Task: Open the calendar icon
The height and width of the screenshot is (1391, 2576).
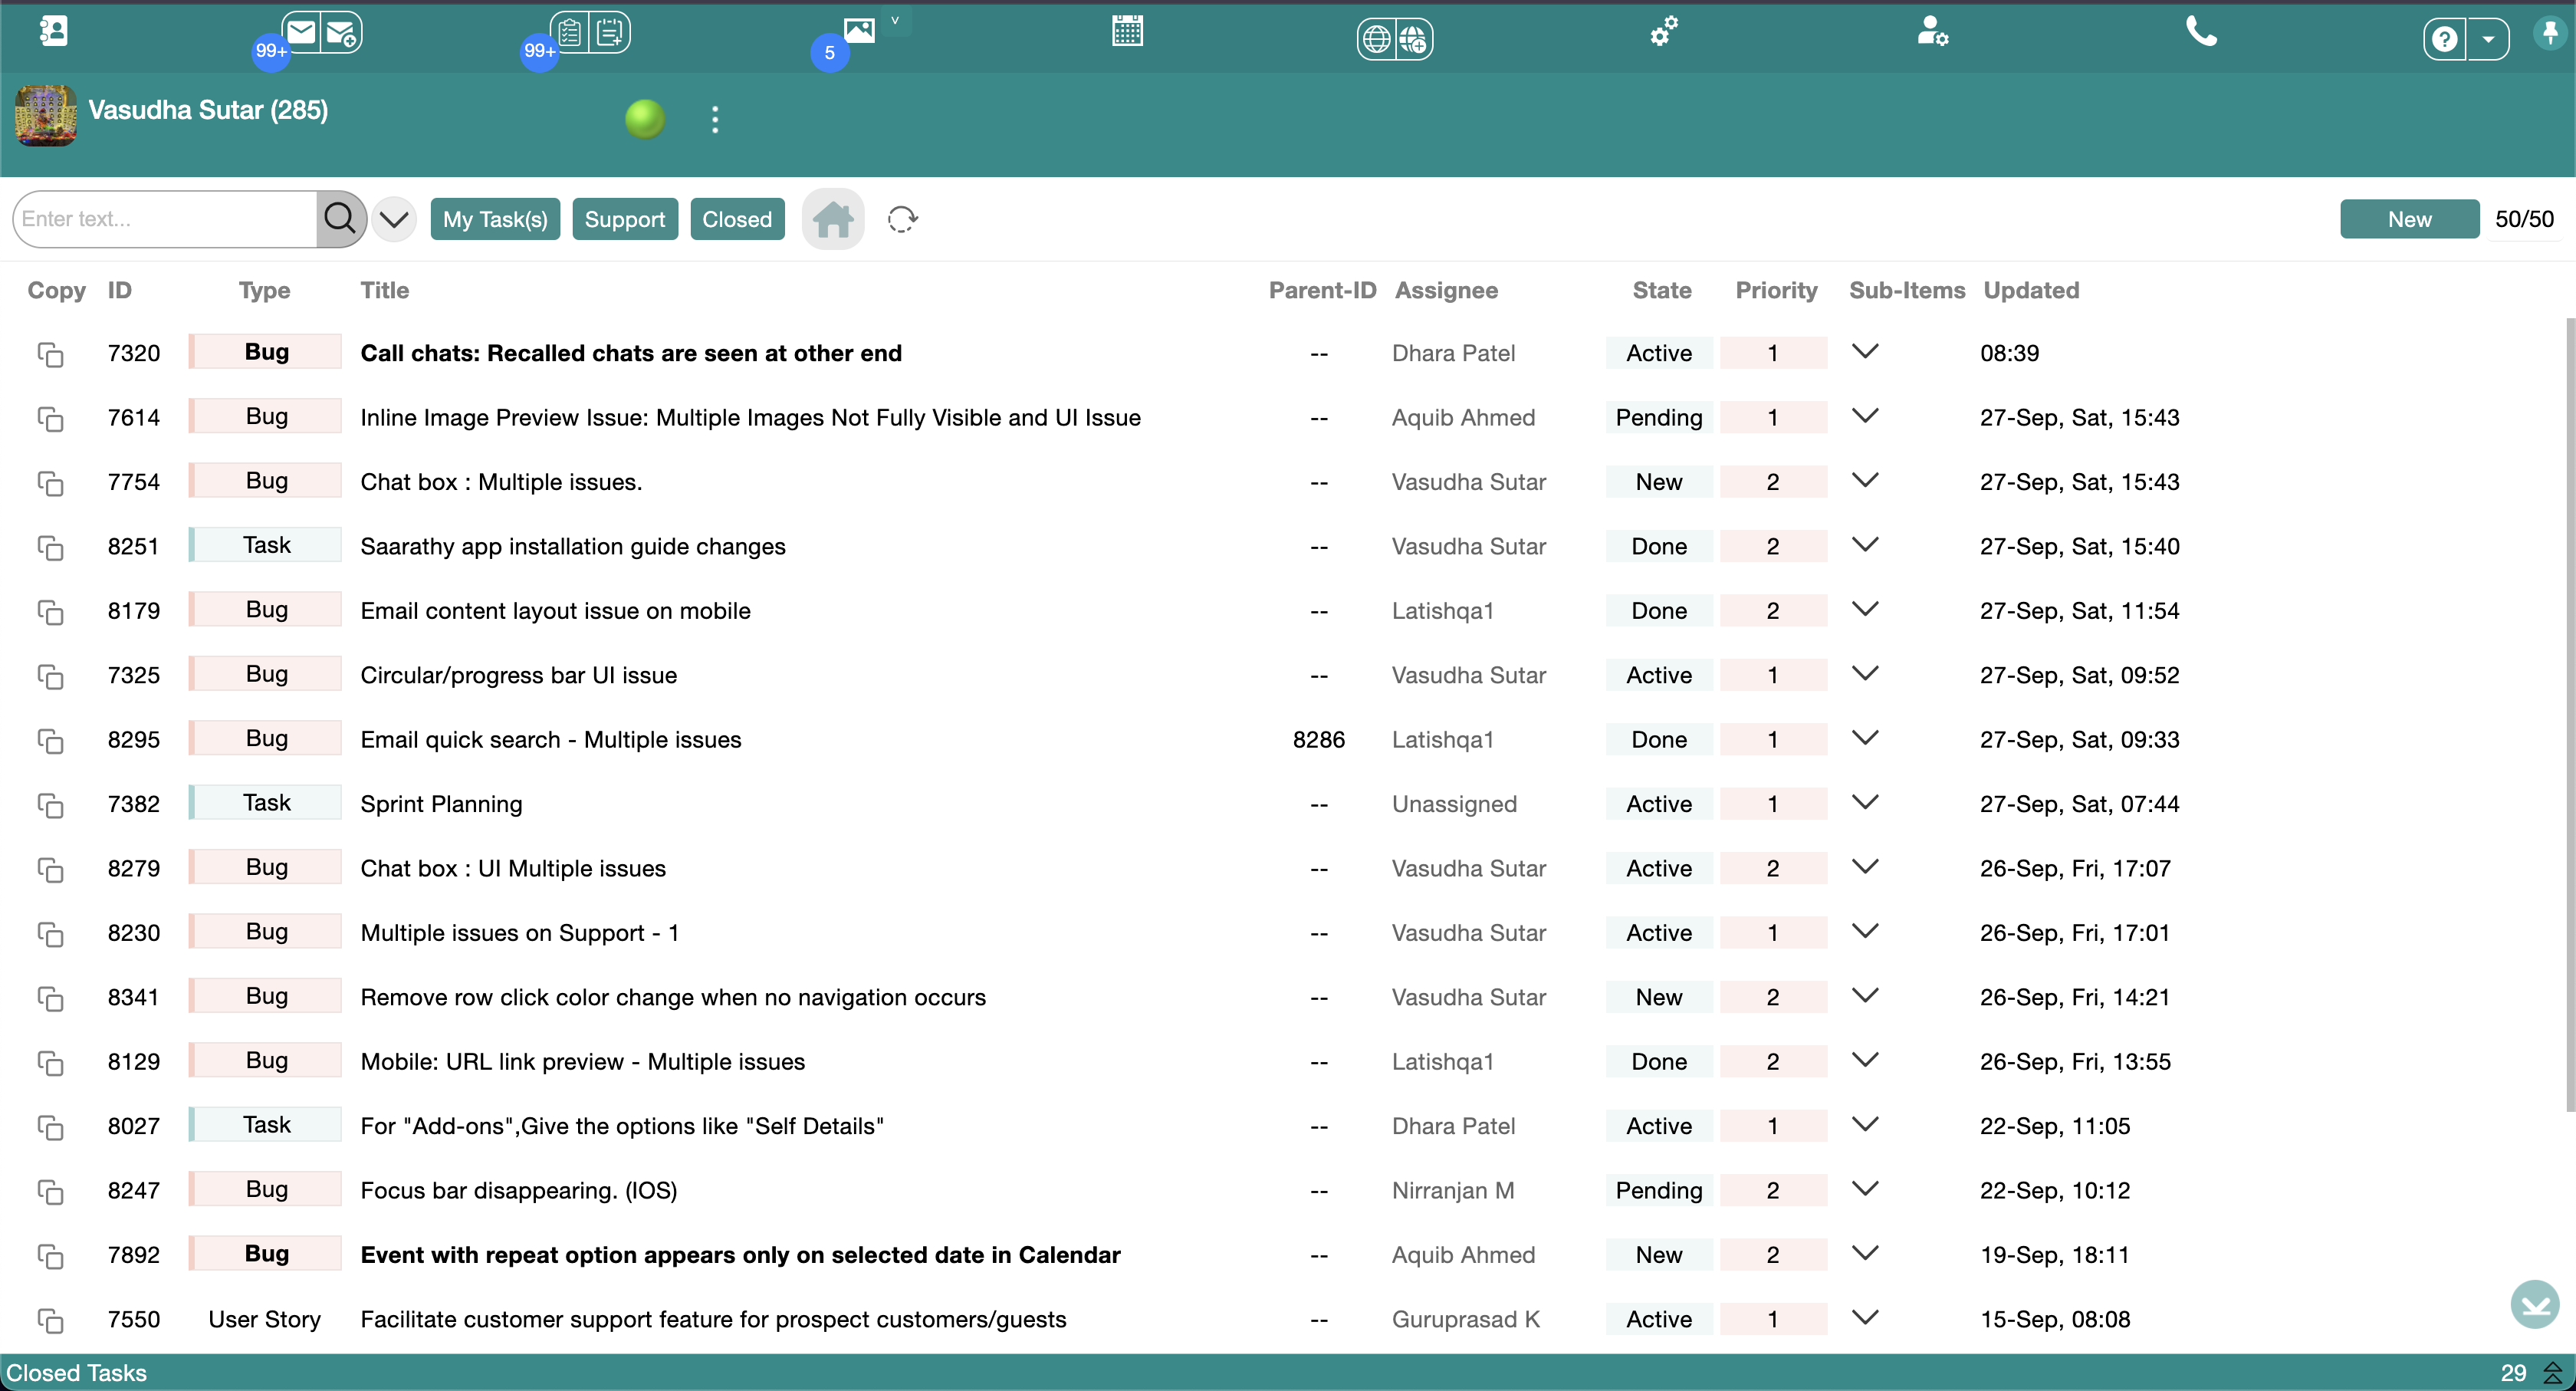Action: click(x=1128, y=31)
